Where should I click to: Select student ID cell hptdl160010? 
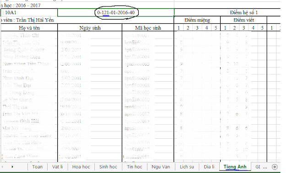[148, 100]
